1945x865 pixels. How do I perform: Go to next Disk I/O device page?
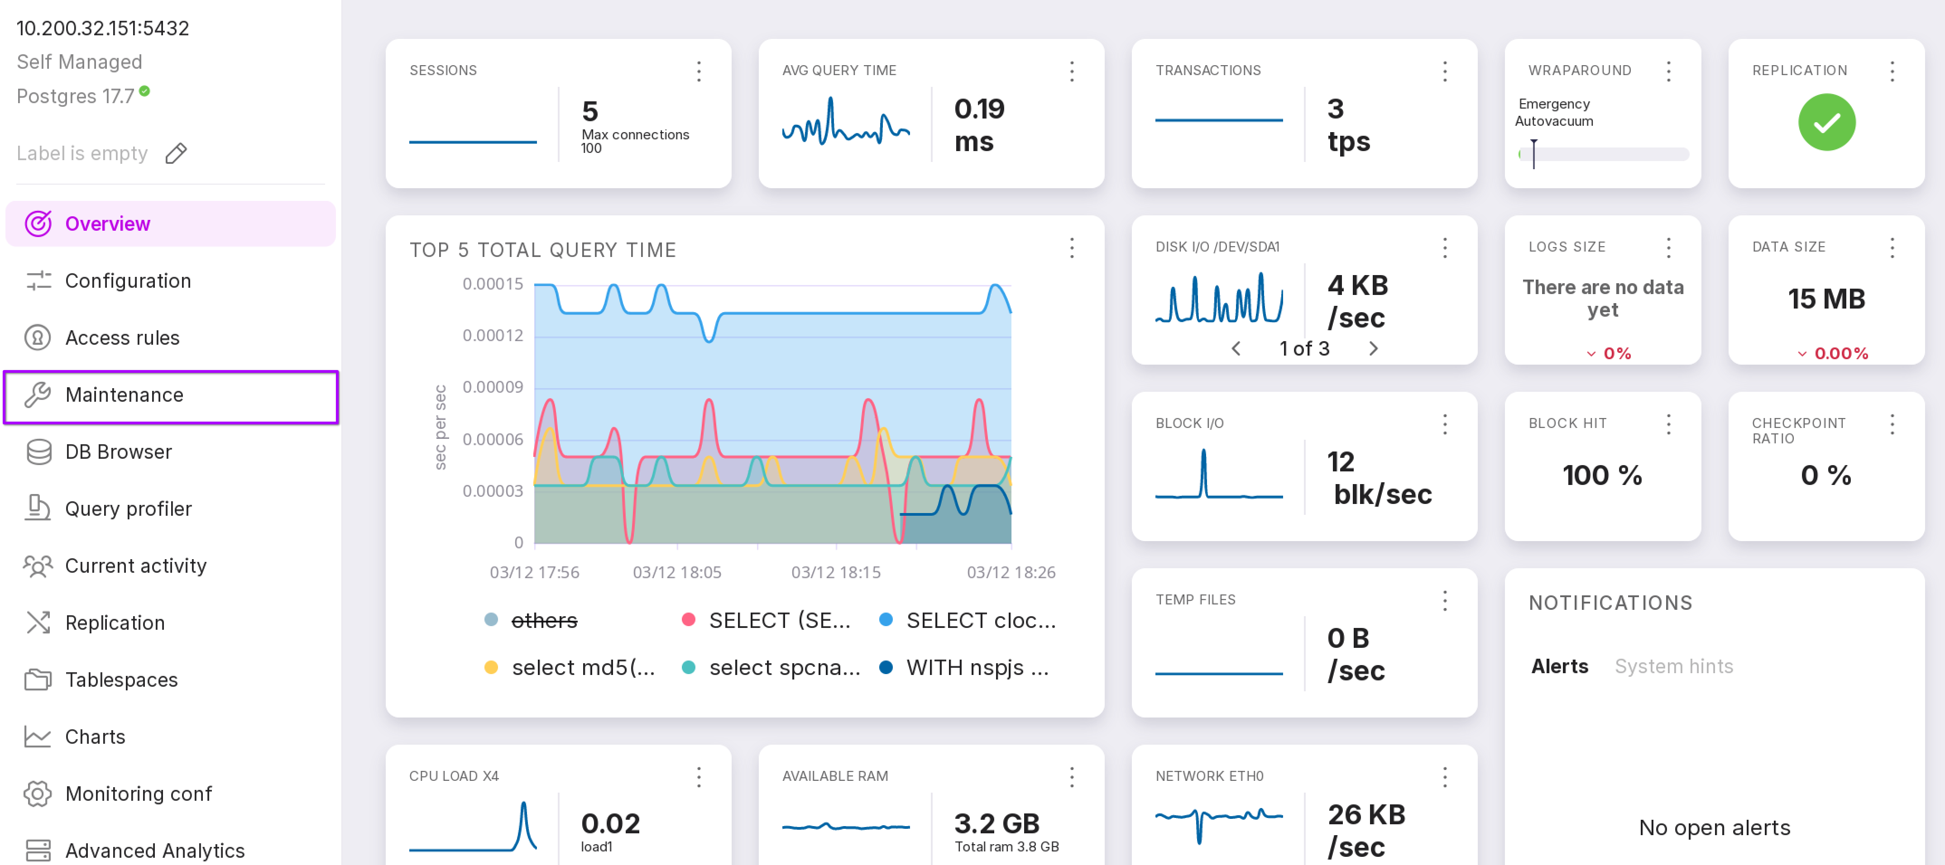pos(1373,349)
